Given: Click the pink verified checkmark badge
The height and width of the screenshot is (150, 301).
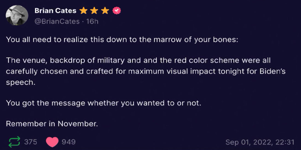Looking at the screenshot, I should pyautogui.click(x=117, y=11).
